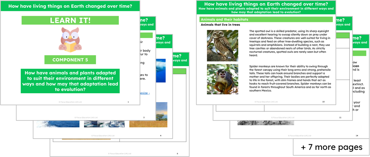Click the Animals and their habitats header
370x157 pixels.
(x=266, y=19)
